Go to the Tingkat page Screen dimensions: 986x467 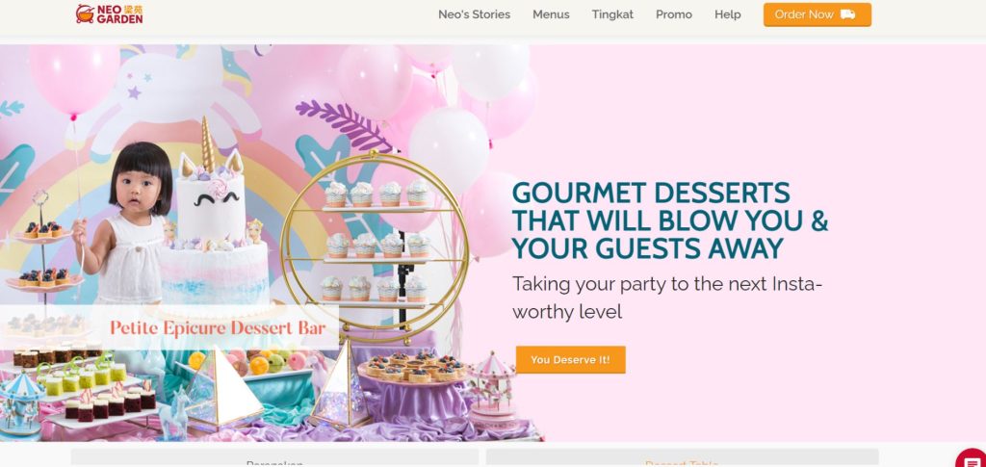pyautogui.click(x=612, y=14)
